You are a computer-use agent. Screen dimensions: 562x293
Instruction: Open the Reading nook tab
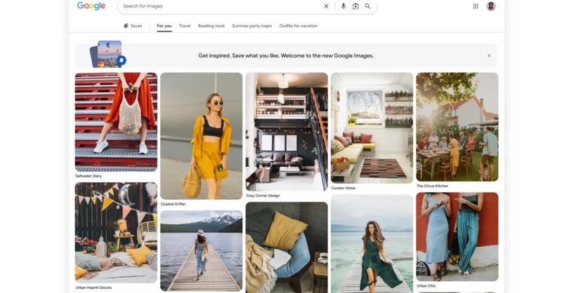pyautogui.click(x=211, y=26)
